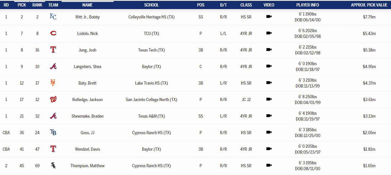Sort by the SCHOOL column header
Image resolution: width=391 pixels, height=175 pixels.
152,5
